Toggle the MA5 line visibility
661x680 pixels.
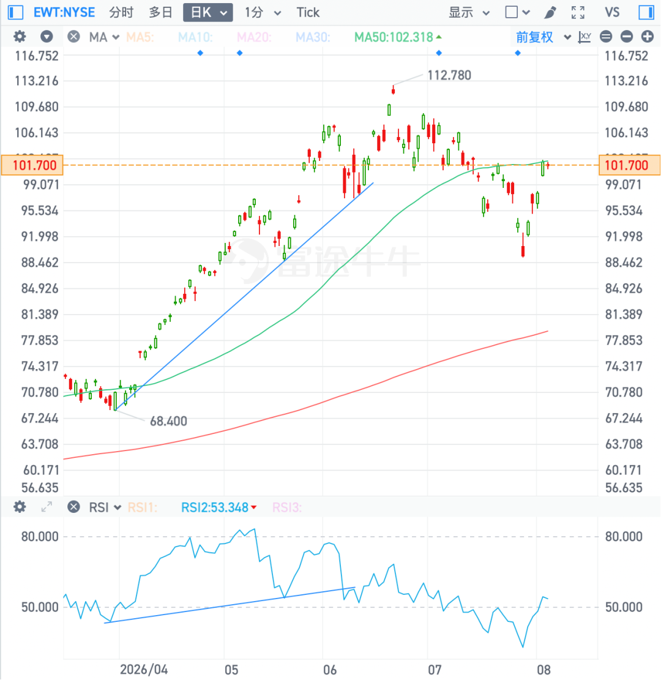[x=140, y=37]
